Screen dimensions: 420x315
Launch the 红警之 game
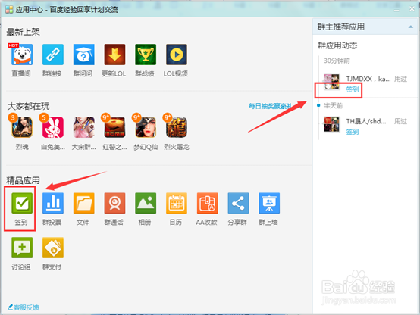(114, 127)
